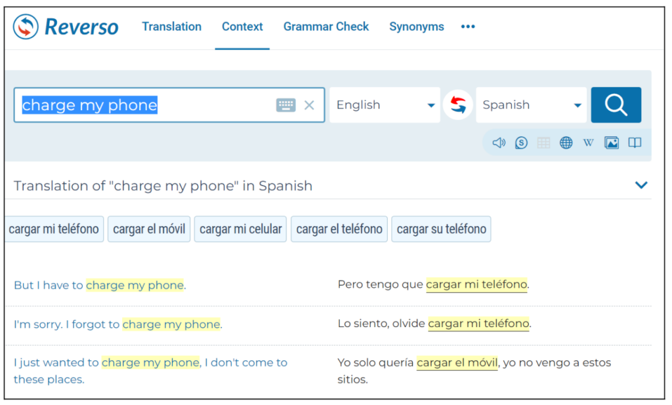Open the synonyms bubble icon

[521, 143]
